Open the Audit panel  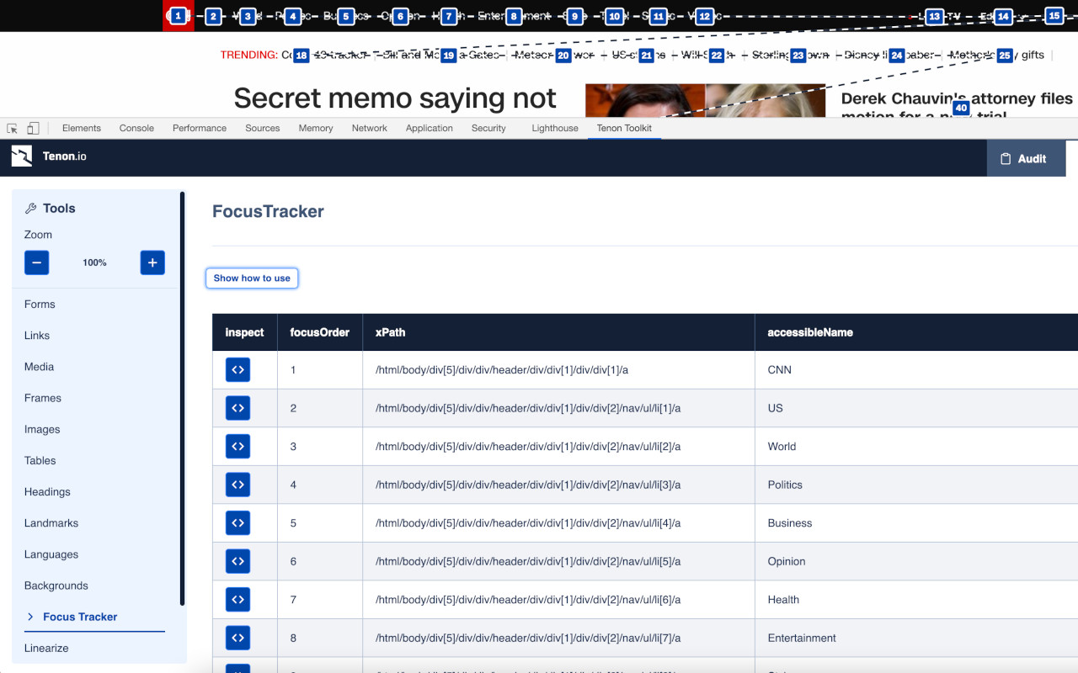click(x=1026, y=158)
